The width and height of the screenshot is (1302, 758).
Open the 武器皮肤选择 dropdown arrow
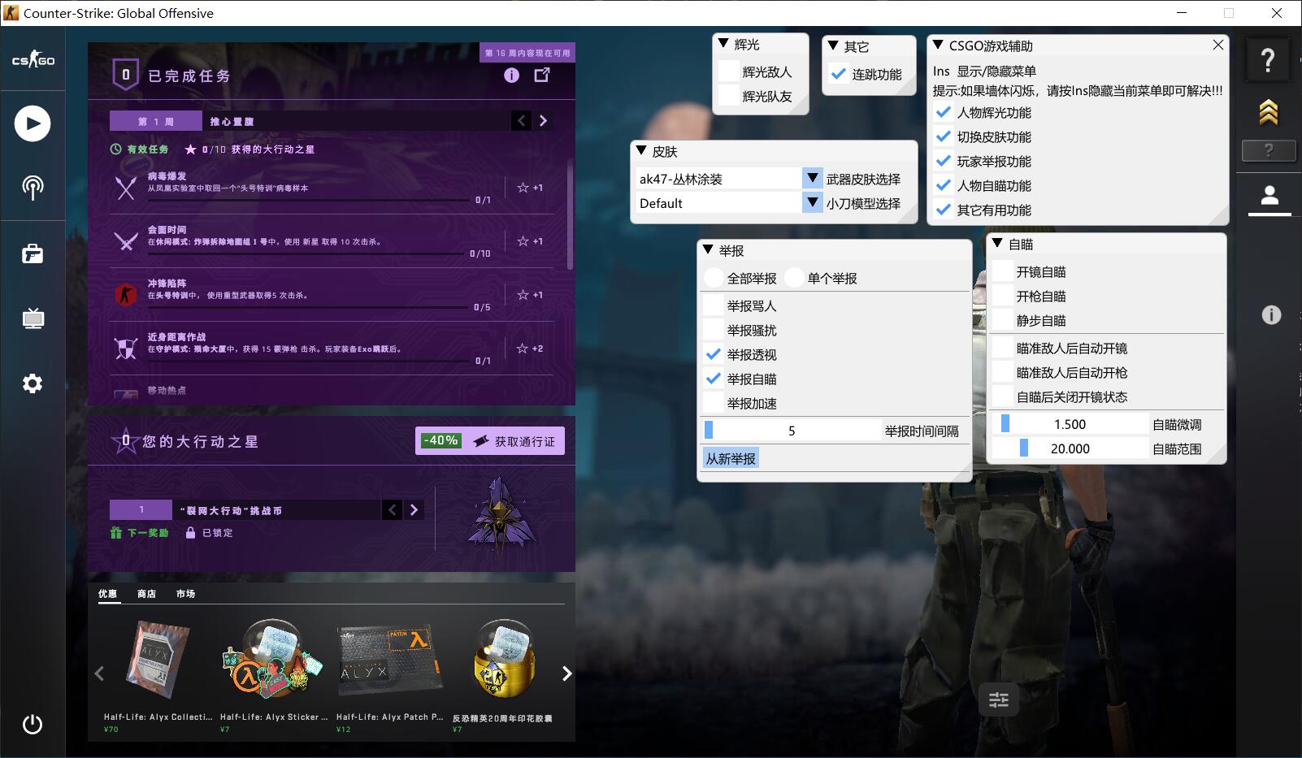tap(813, 178)
